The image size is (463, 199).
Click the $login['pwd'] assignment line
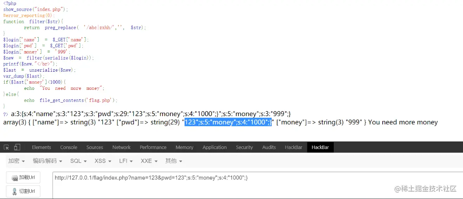(x=43, y=46)
